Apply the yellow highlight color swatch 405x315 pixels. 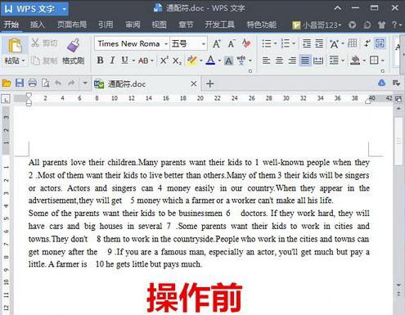point(191,61)
